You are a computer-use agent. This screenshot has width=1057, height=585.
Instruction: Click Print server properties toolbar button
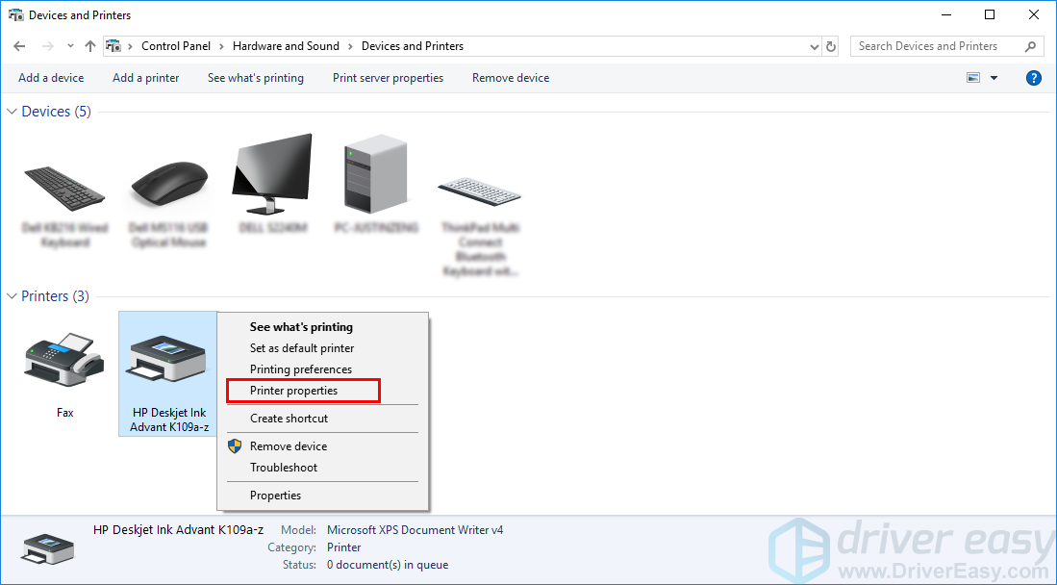click(x=388, y=78)
